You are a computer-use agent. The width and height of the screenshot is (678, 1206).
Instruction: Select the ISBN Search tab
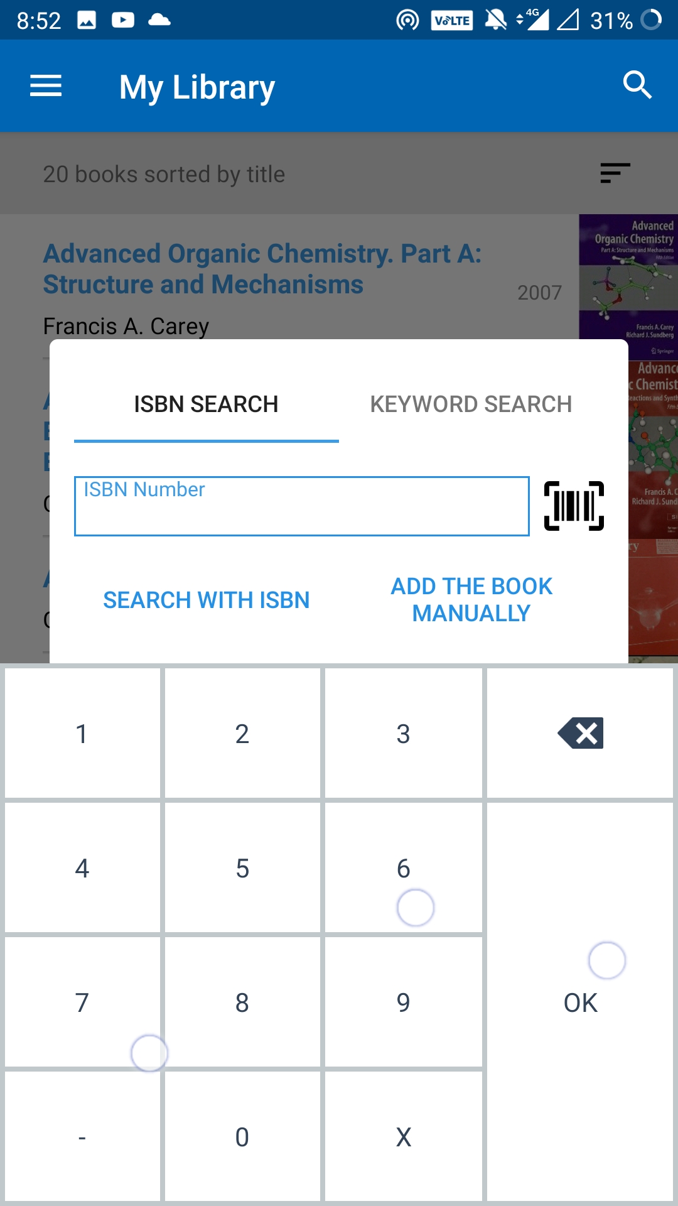(x=206, y=405)
